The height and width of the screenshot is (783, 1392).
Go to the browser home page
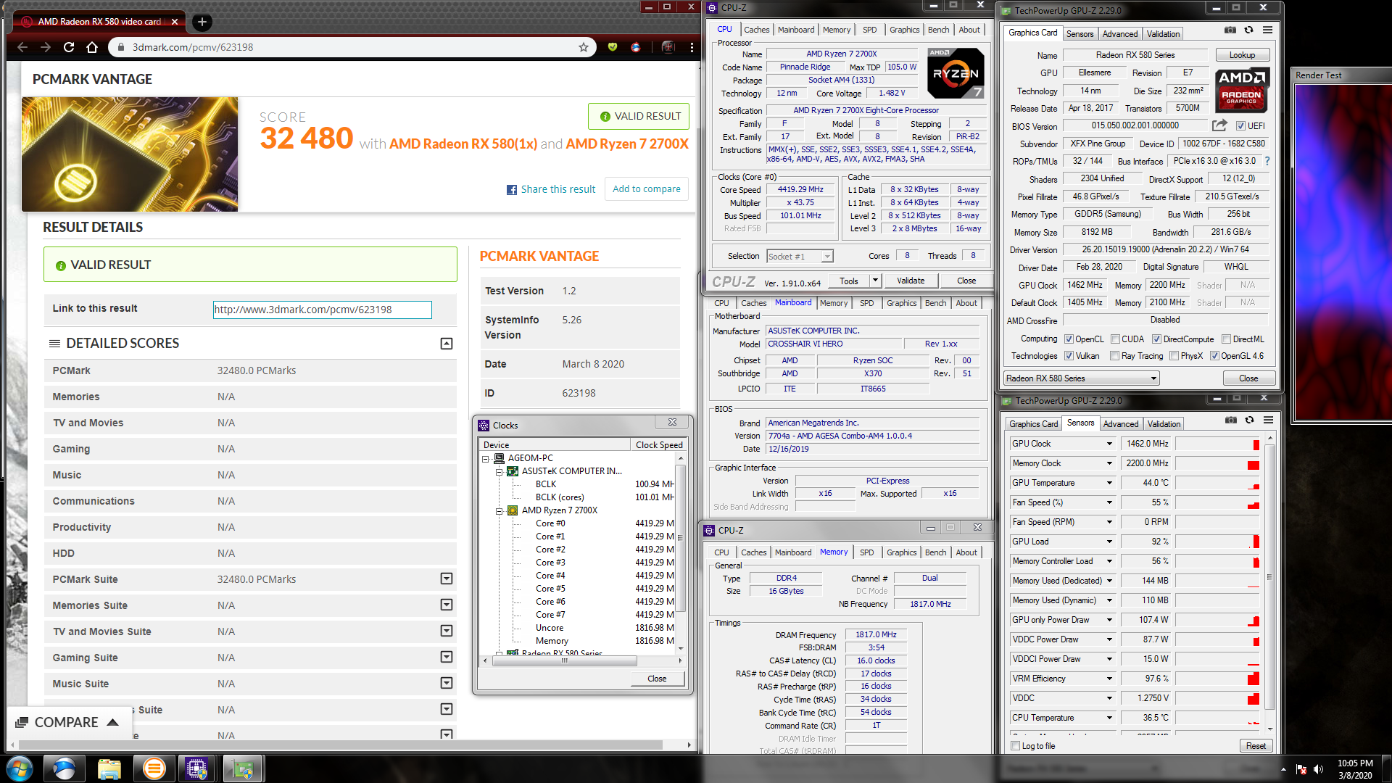(x=92, y=47)
